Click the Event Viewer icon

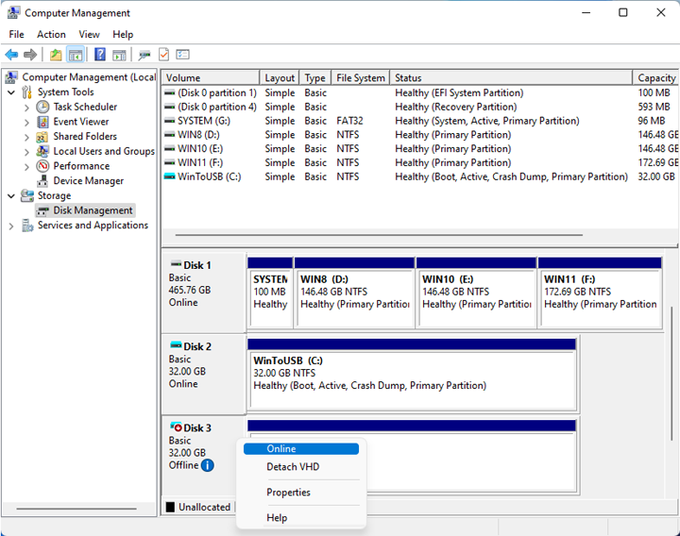[x=42, y=122]
